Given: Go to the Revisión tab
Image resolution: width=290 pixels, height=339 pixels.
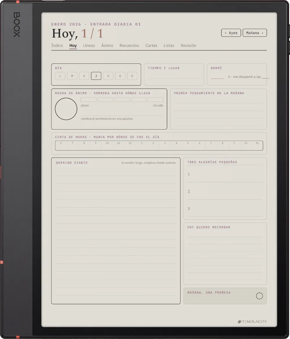Looking at the screenshot, I should click(188, 45).
